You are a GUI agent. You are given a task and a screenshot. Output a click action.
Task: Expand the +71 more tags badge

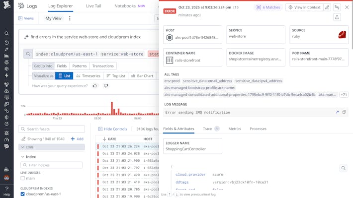(x=344, y=95)
